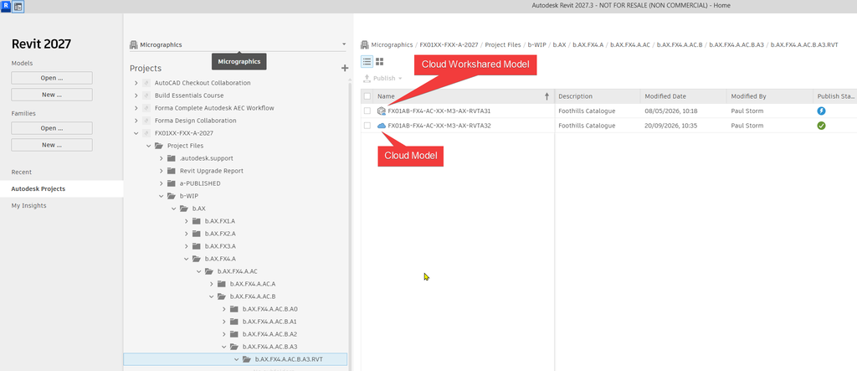Click the green check status icon for RVTA32
857x371 pixels.
(x=821, y=126)
